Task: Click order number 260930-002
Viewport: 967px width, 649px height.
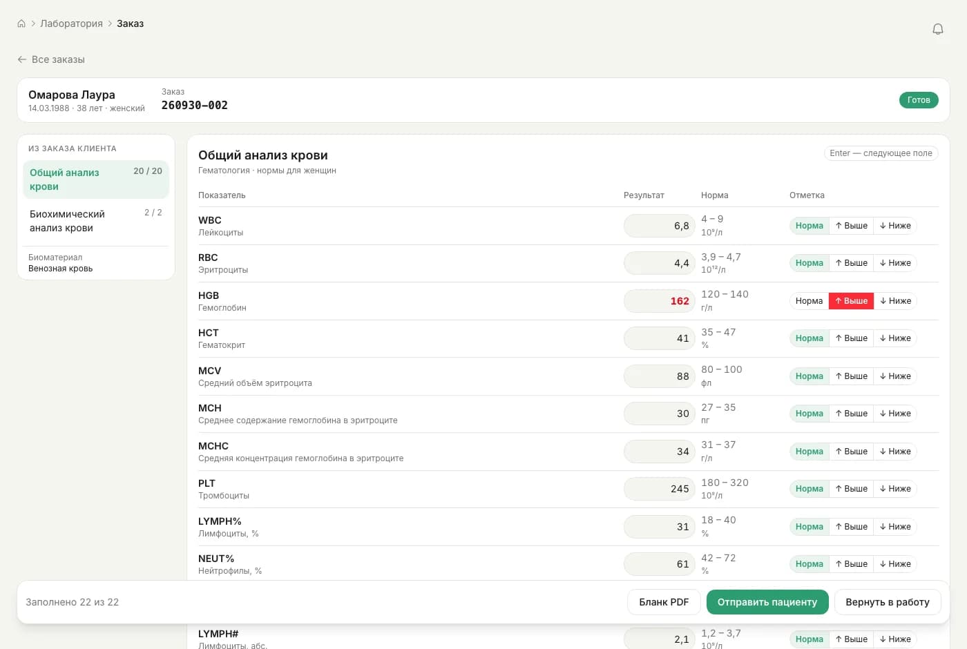Action: [195, 105]
